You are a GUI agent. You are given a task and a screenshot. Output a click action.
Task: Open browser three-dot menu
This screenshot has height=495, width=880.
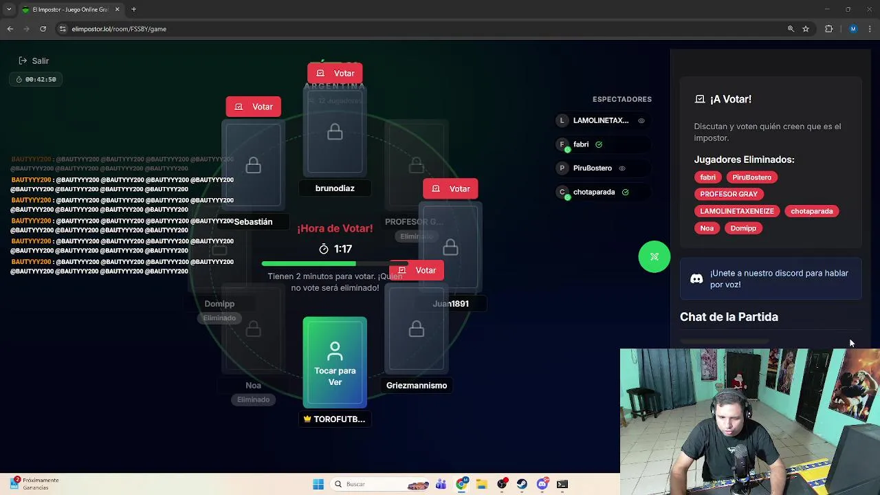click(x=870, y=29)
